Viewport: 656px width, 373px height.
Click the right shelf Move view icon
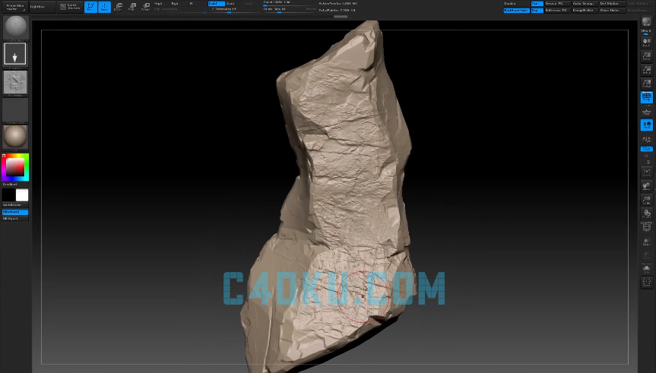tap(646, 186)
